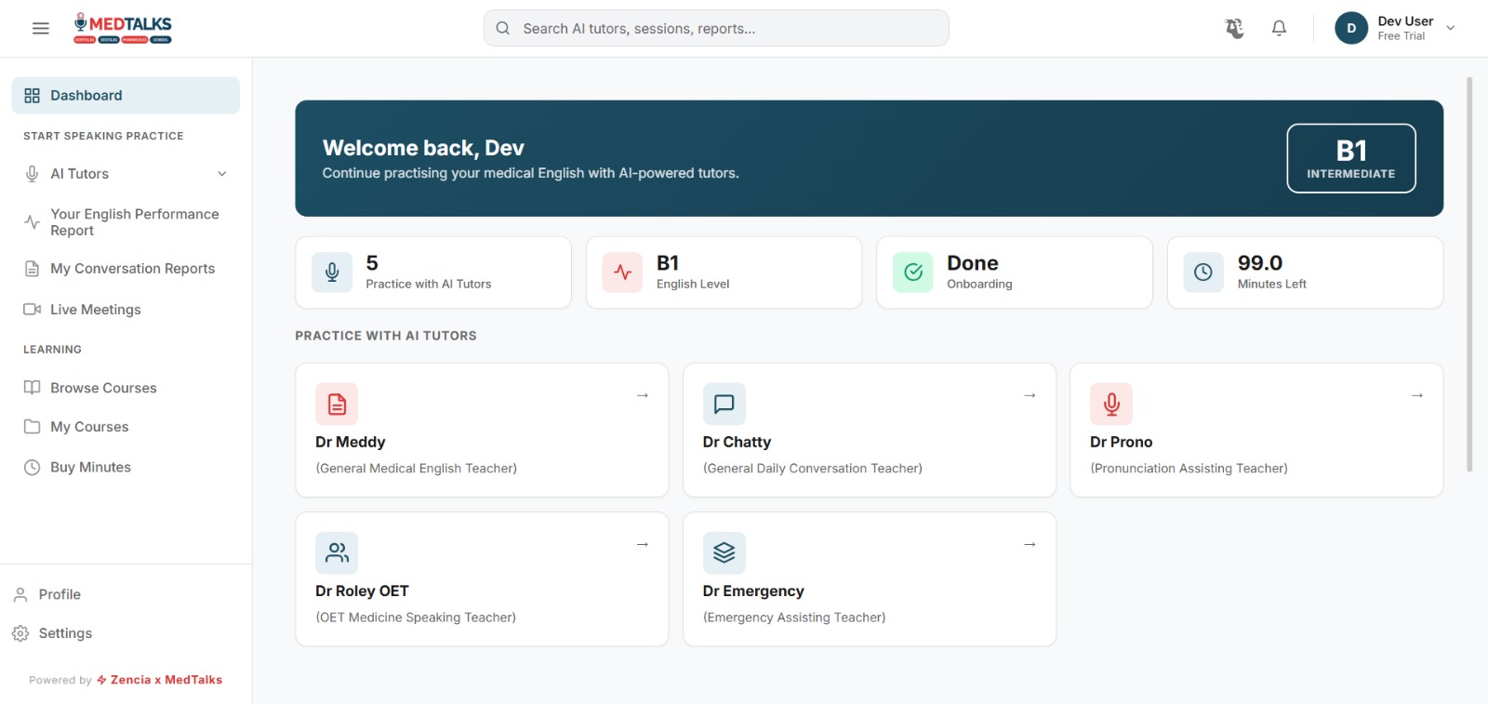Open Buy Minutes page
The width and height of the screenshot is (1488, 704).
[126, 468]
